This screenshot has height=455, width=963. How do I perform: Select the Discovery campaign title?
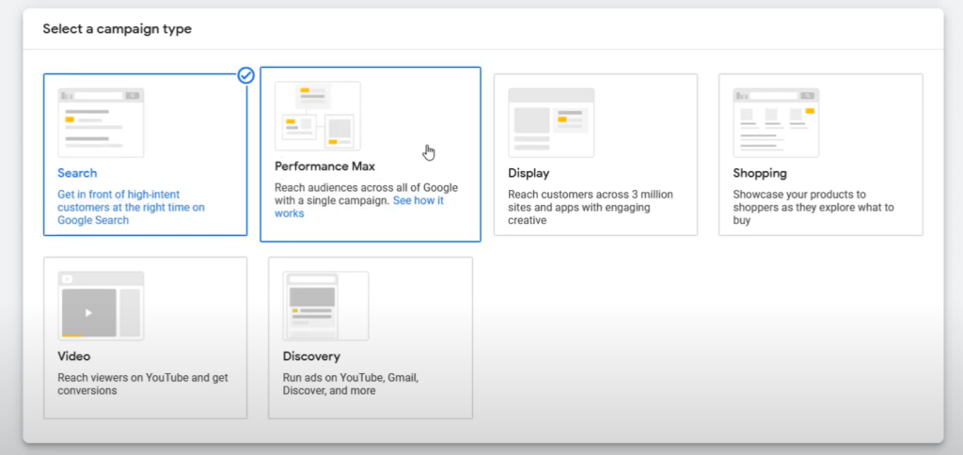311,356
